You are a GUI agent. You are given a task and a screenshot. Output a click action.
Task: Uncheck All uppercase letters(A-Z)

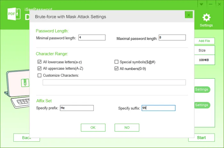(39, 68)
